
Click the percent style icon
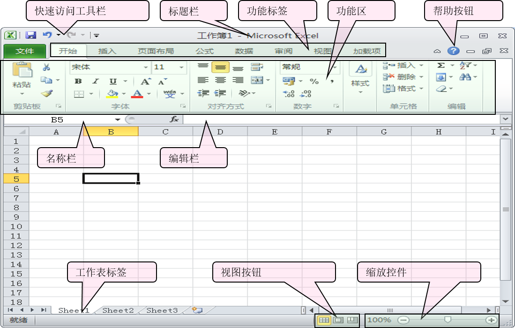point(314,81)
